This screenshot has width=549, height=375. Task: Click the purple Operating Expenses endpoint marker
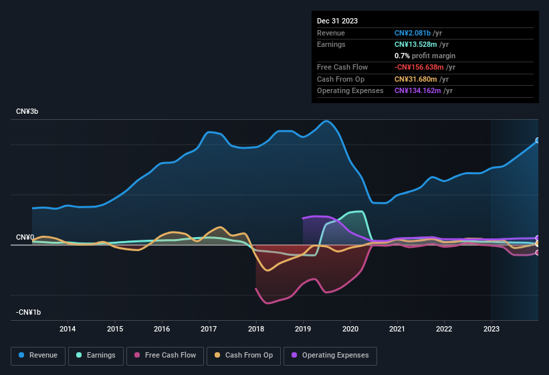[x=538, y=238]
